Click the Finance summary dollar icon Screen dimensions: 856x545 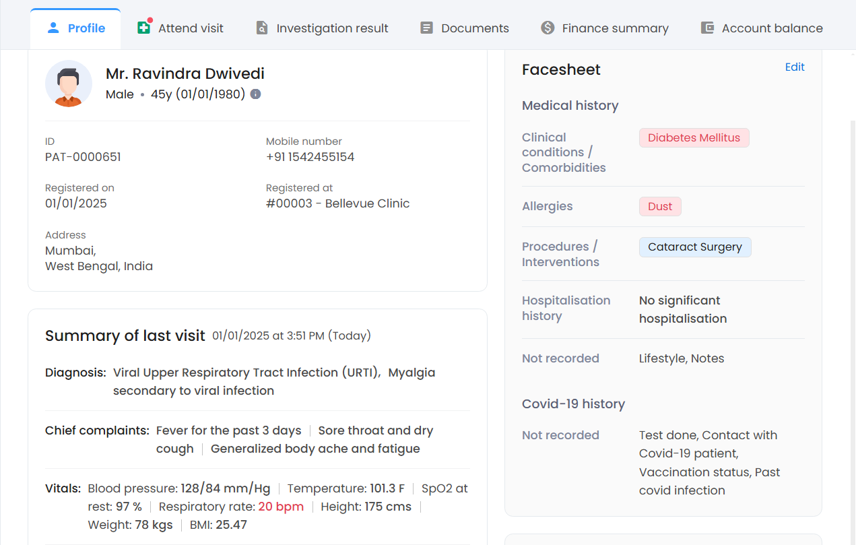tap(548, 28)
